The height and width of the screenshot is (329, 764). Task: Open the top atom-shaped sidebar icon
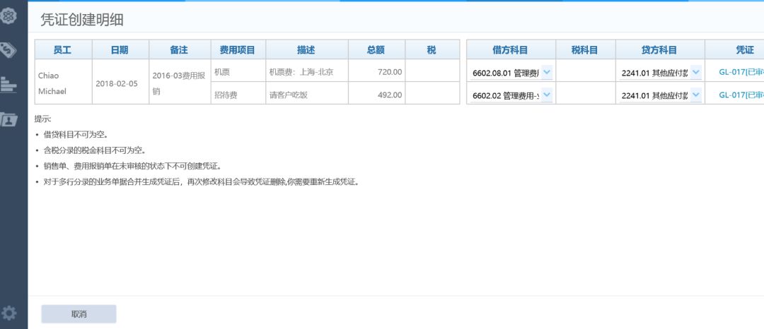pyautogui.click(x=9, y=16)
